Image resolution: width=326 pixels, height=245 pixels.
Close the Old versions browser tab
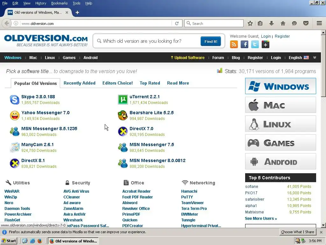(67, 12)
